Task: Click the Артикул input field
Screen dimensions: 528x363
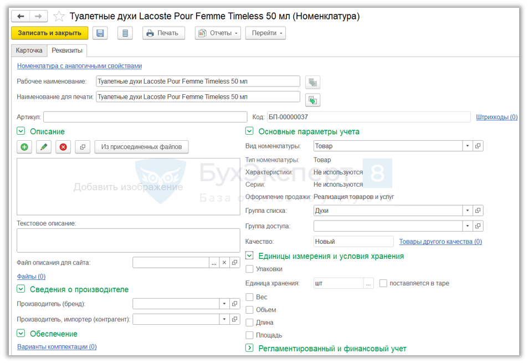Action: coord(145,117)
